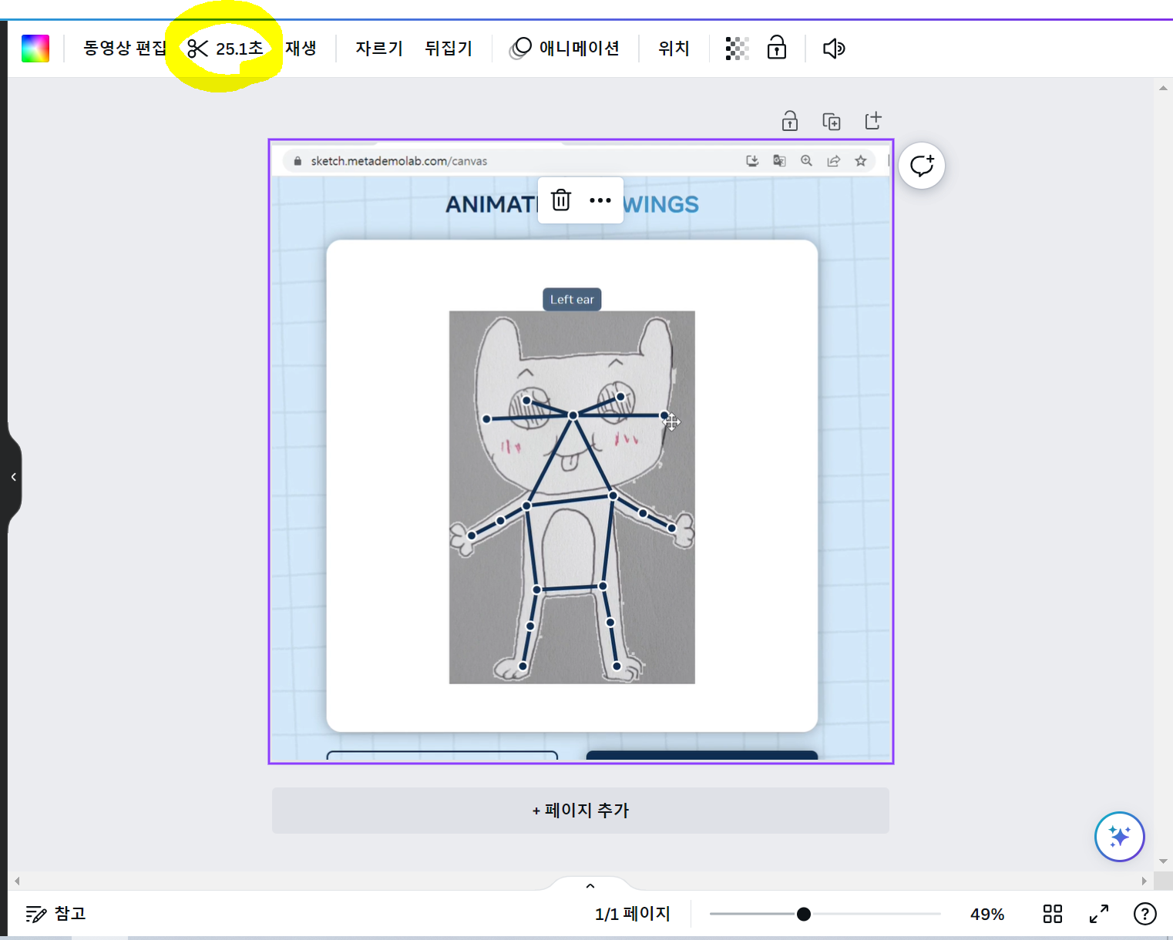This screenshot has width=1173, height=940.
Task: Add a new page with the page-plus icon
Action: (x=873, y=120)
